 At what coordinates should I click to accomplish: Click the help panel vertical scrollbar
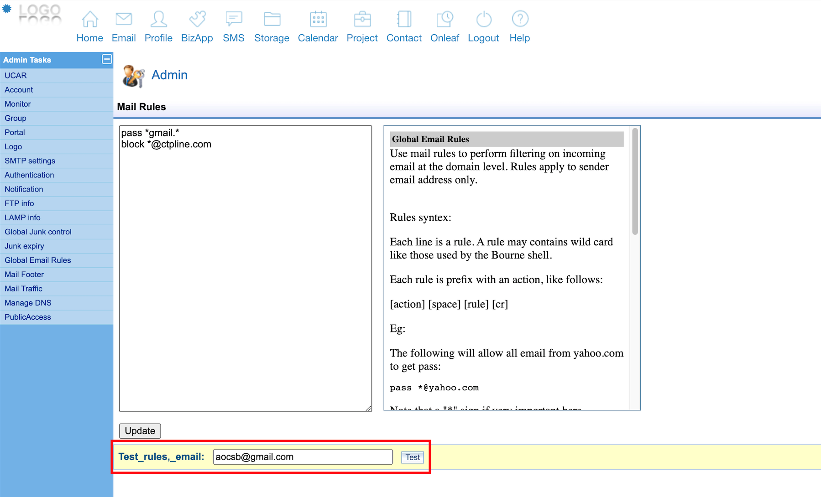pos(635,182)
